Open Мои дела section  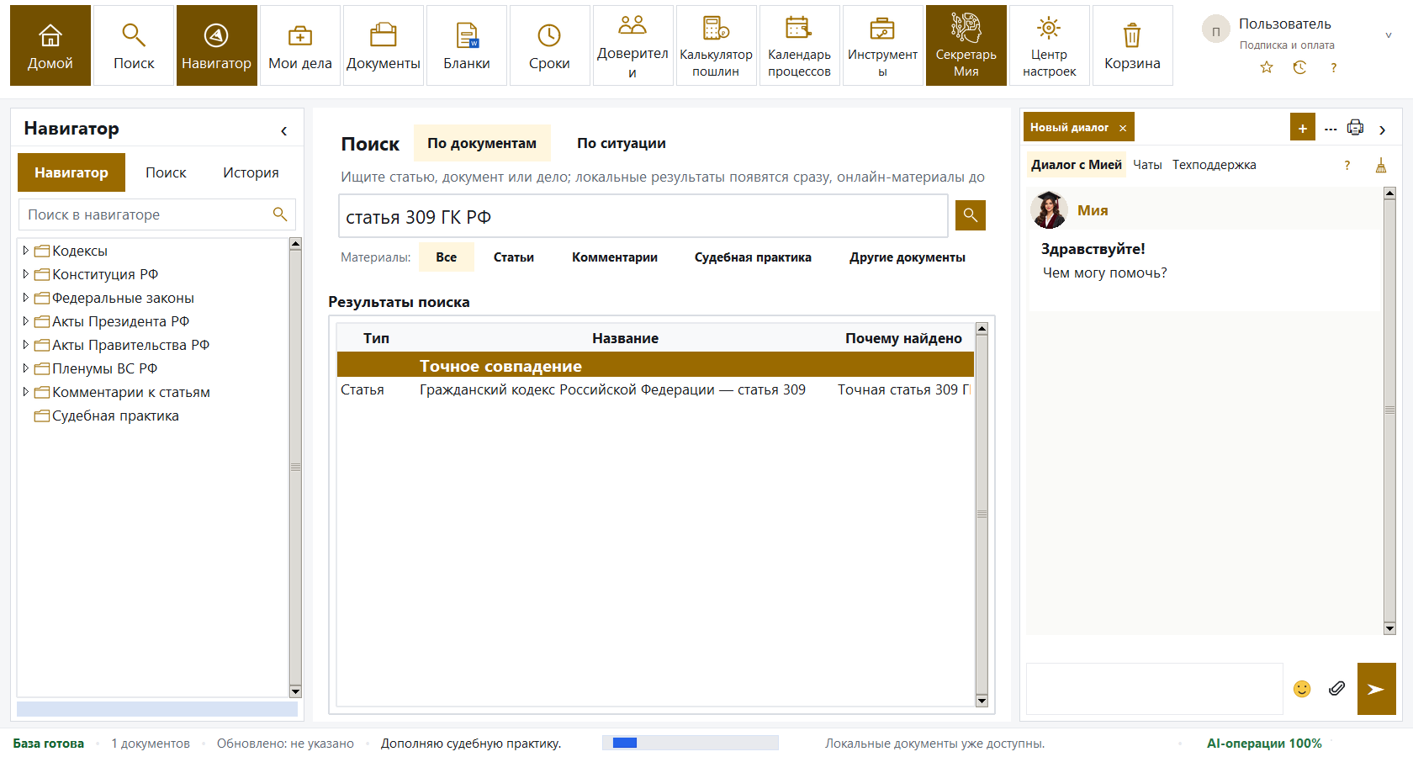[300, 45]
